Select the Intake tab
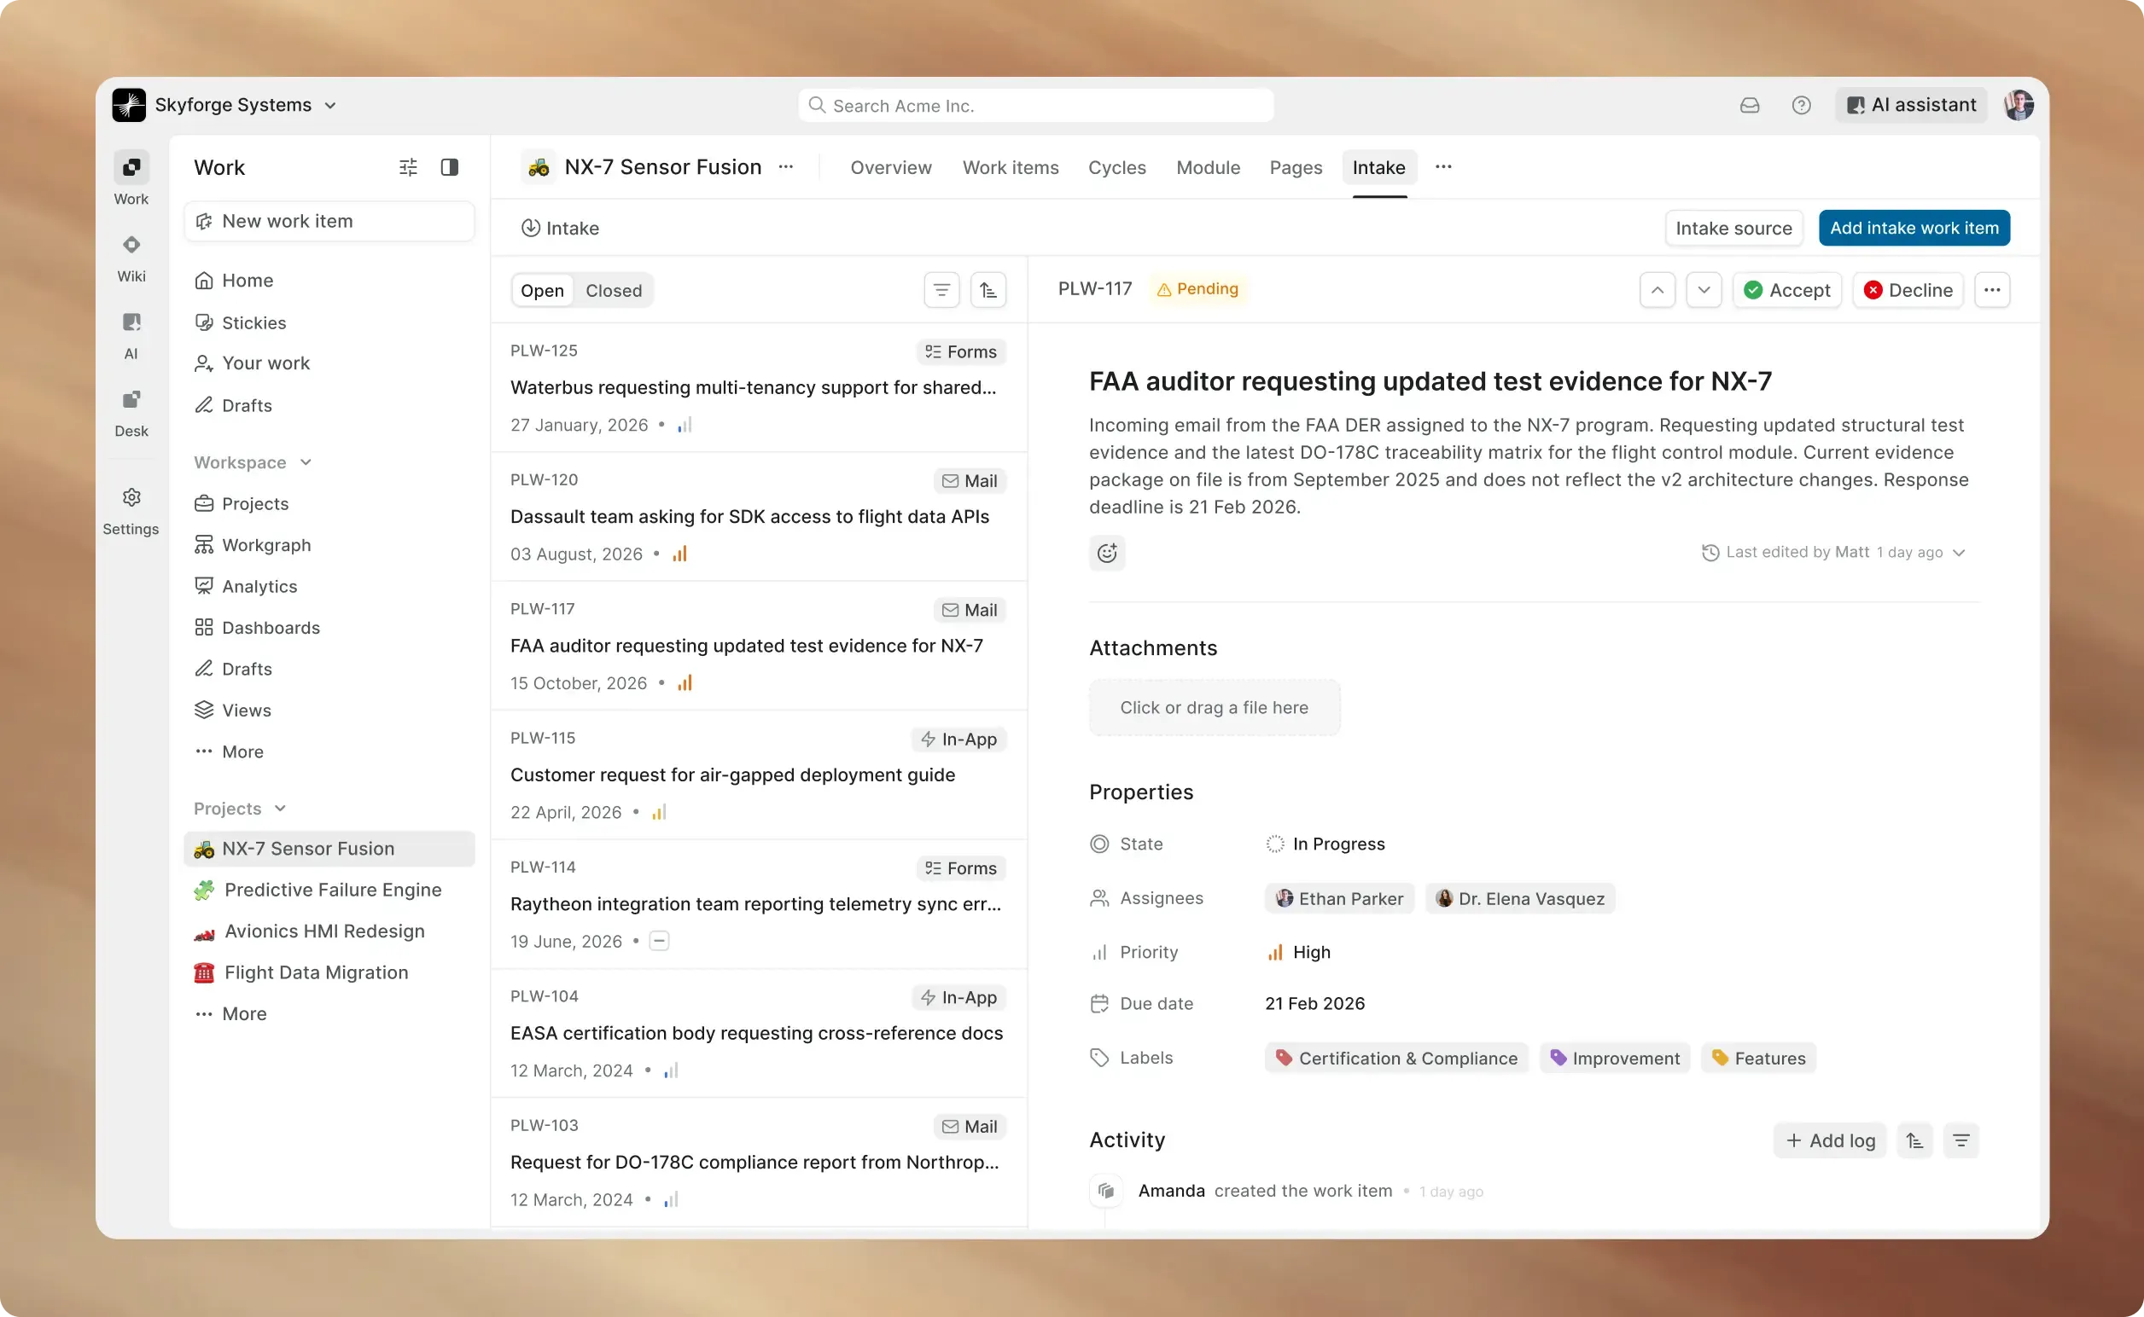2144x1317 pixels. click(x=1378, y=167)
